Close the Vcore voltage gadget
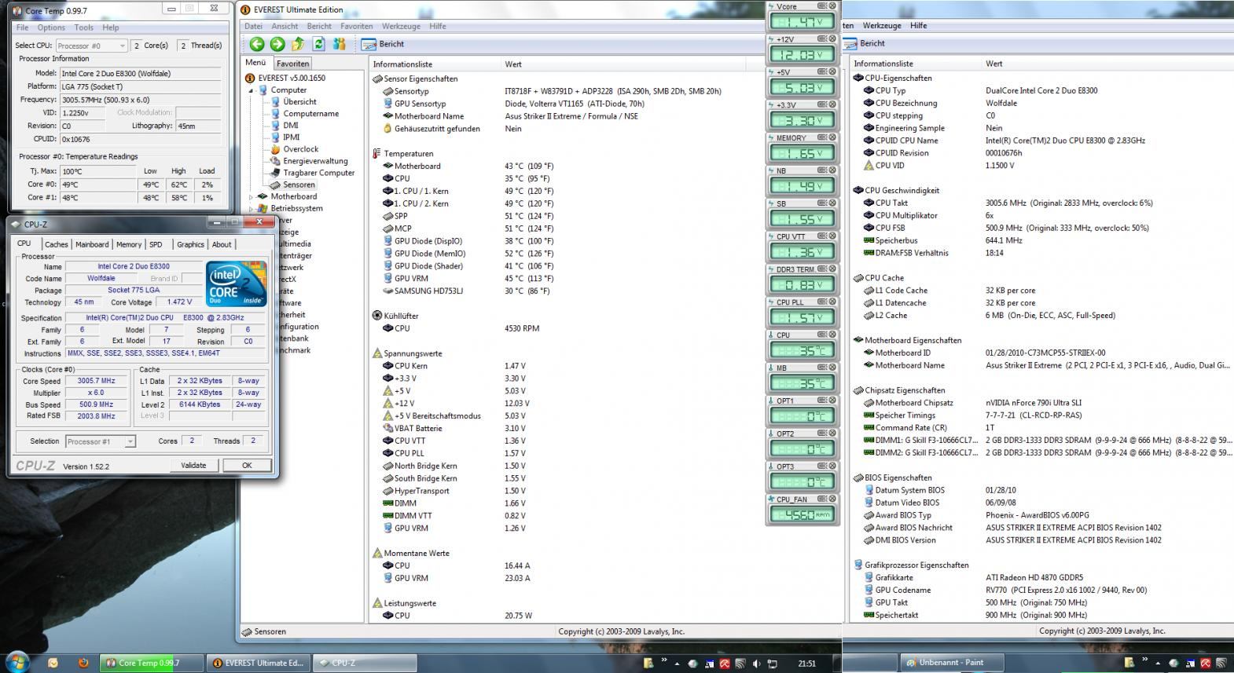1234x673 pixels. 831,6
